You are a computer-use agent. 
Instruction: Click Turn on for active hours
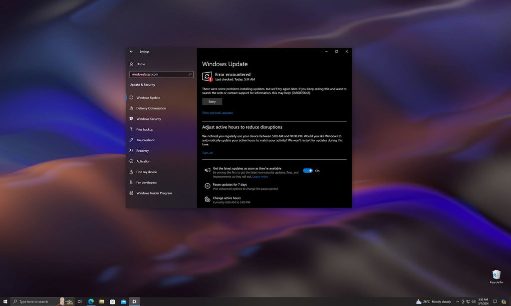(207, 153)
